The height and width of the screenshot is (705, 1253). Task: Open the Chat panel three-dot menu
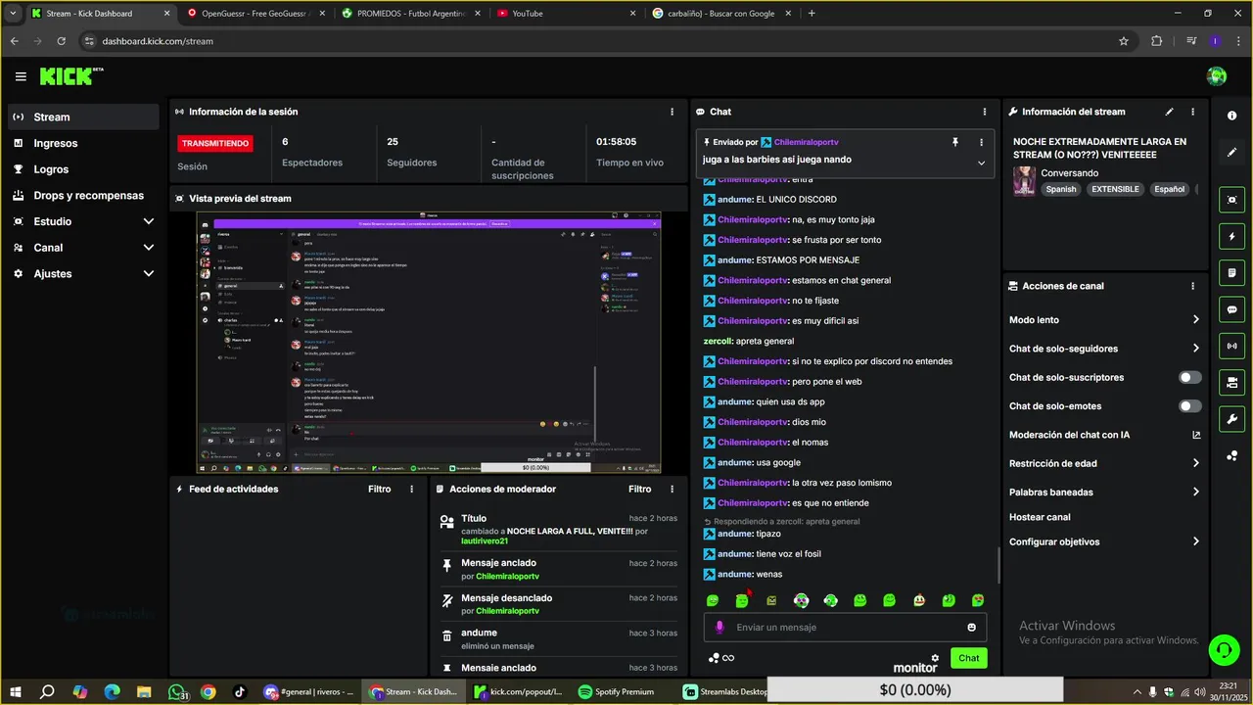point(985,112)
